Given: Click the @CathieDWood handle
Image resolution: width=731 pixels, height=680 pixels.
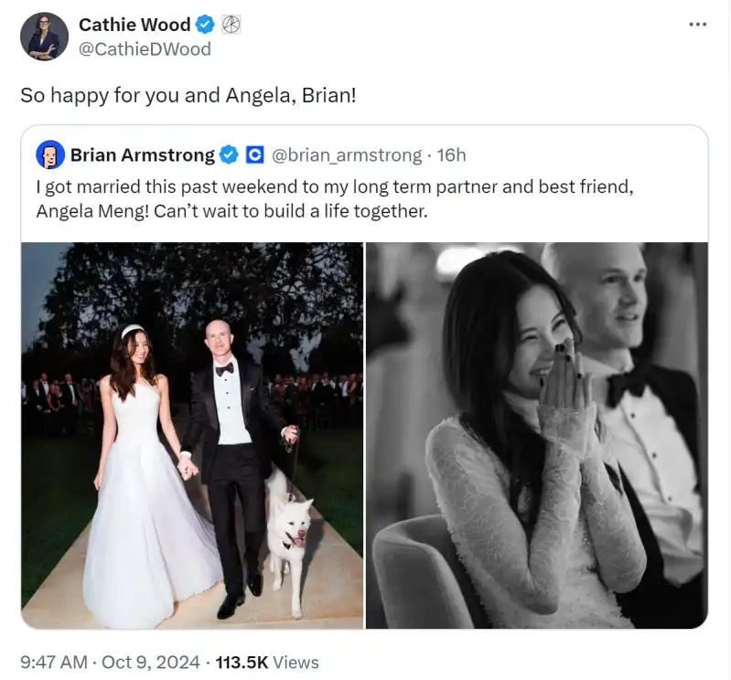Looking at the screenshot, I should click(x=145, y=48).
